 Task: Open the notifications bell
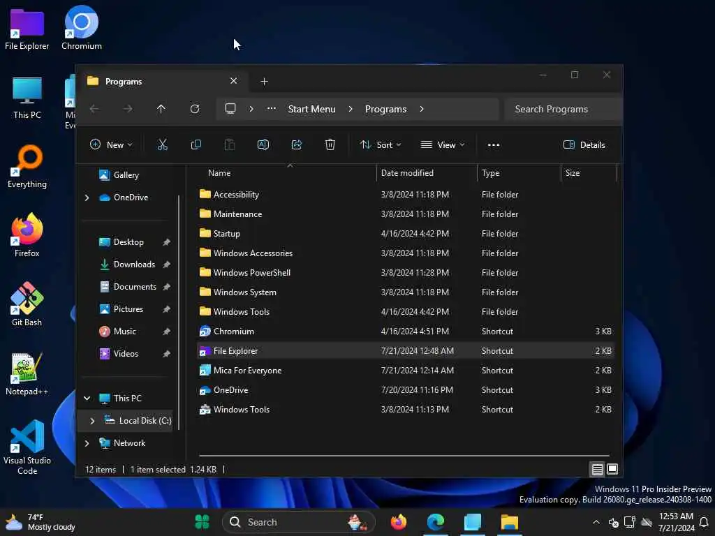click(x=704, y=522)
